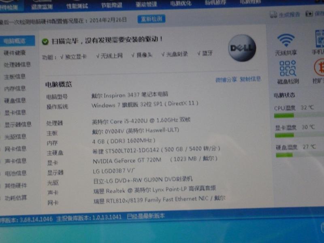Click the green scan-complete checkmark icon
The image size is (324, 243).
click(45, 41)
